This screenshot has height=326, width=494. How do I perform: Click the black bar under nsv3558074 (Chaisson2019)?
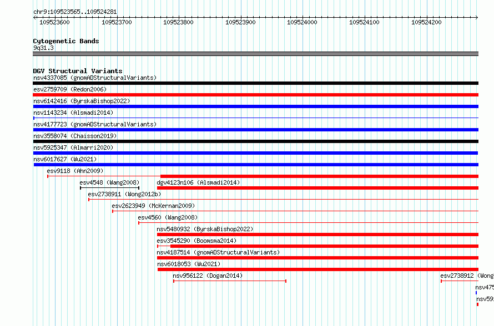tap(255, 141)
